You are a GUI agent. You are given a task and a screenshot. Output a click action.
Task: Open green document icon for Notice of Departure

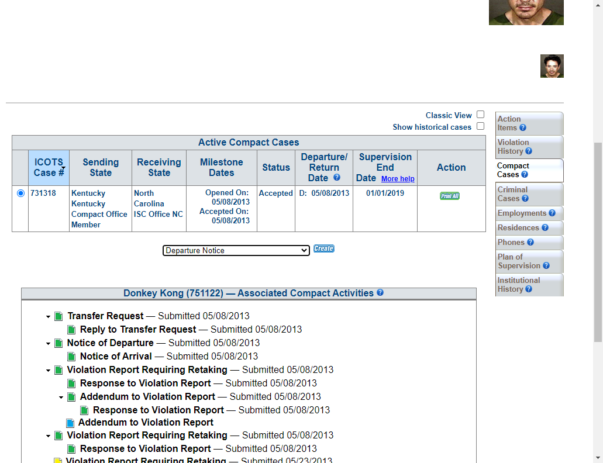(58, 343)
